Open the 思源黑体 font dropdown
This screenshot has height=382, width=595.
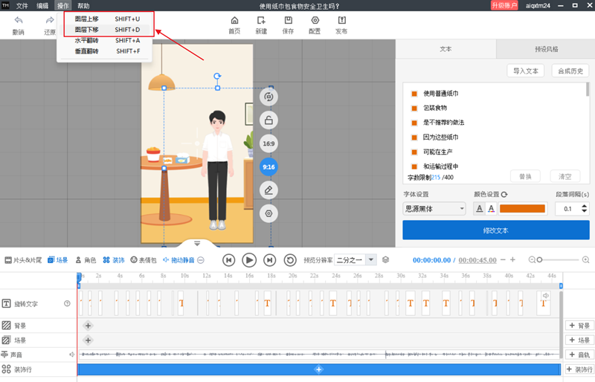(434, 209)
